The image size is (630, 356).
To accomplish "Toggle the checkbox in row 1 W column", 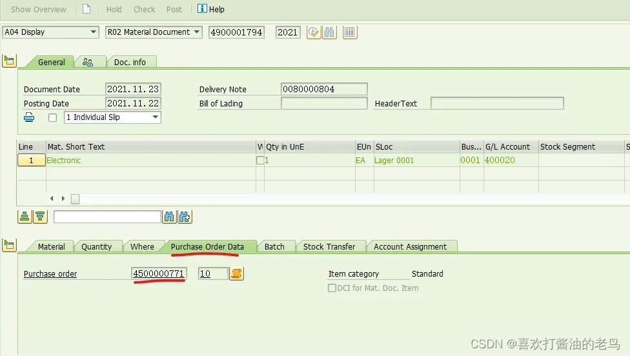I will pyautogui.click(x=260, y=161).
